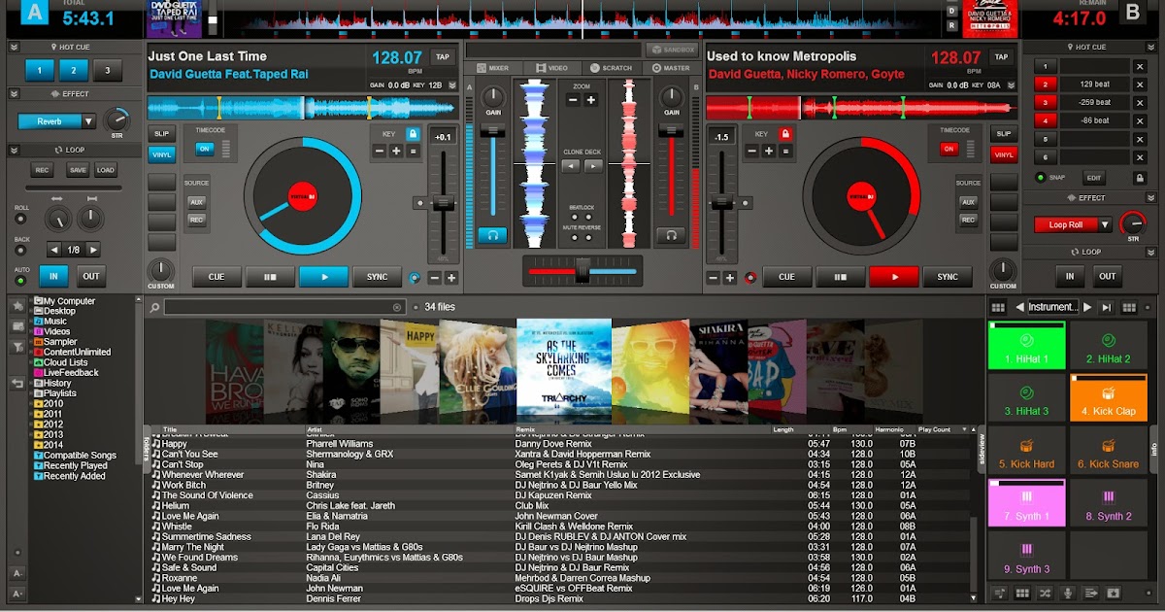The width and height of the screenshot is (1165, 612).
Task: Toggle the AUTO loop indicator on deck A
Action: pos(21,279)
